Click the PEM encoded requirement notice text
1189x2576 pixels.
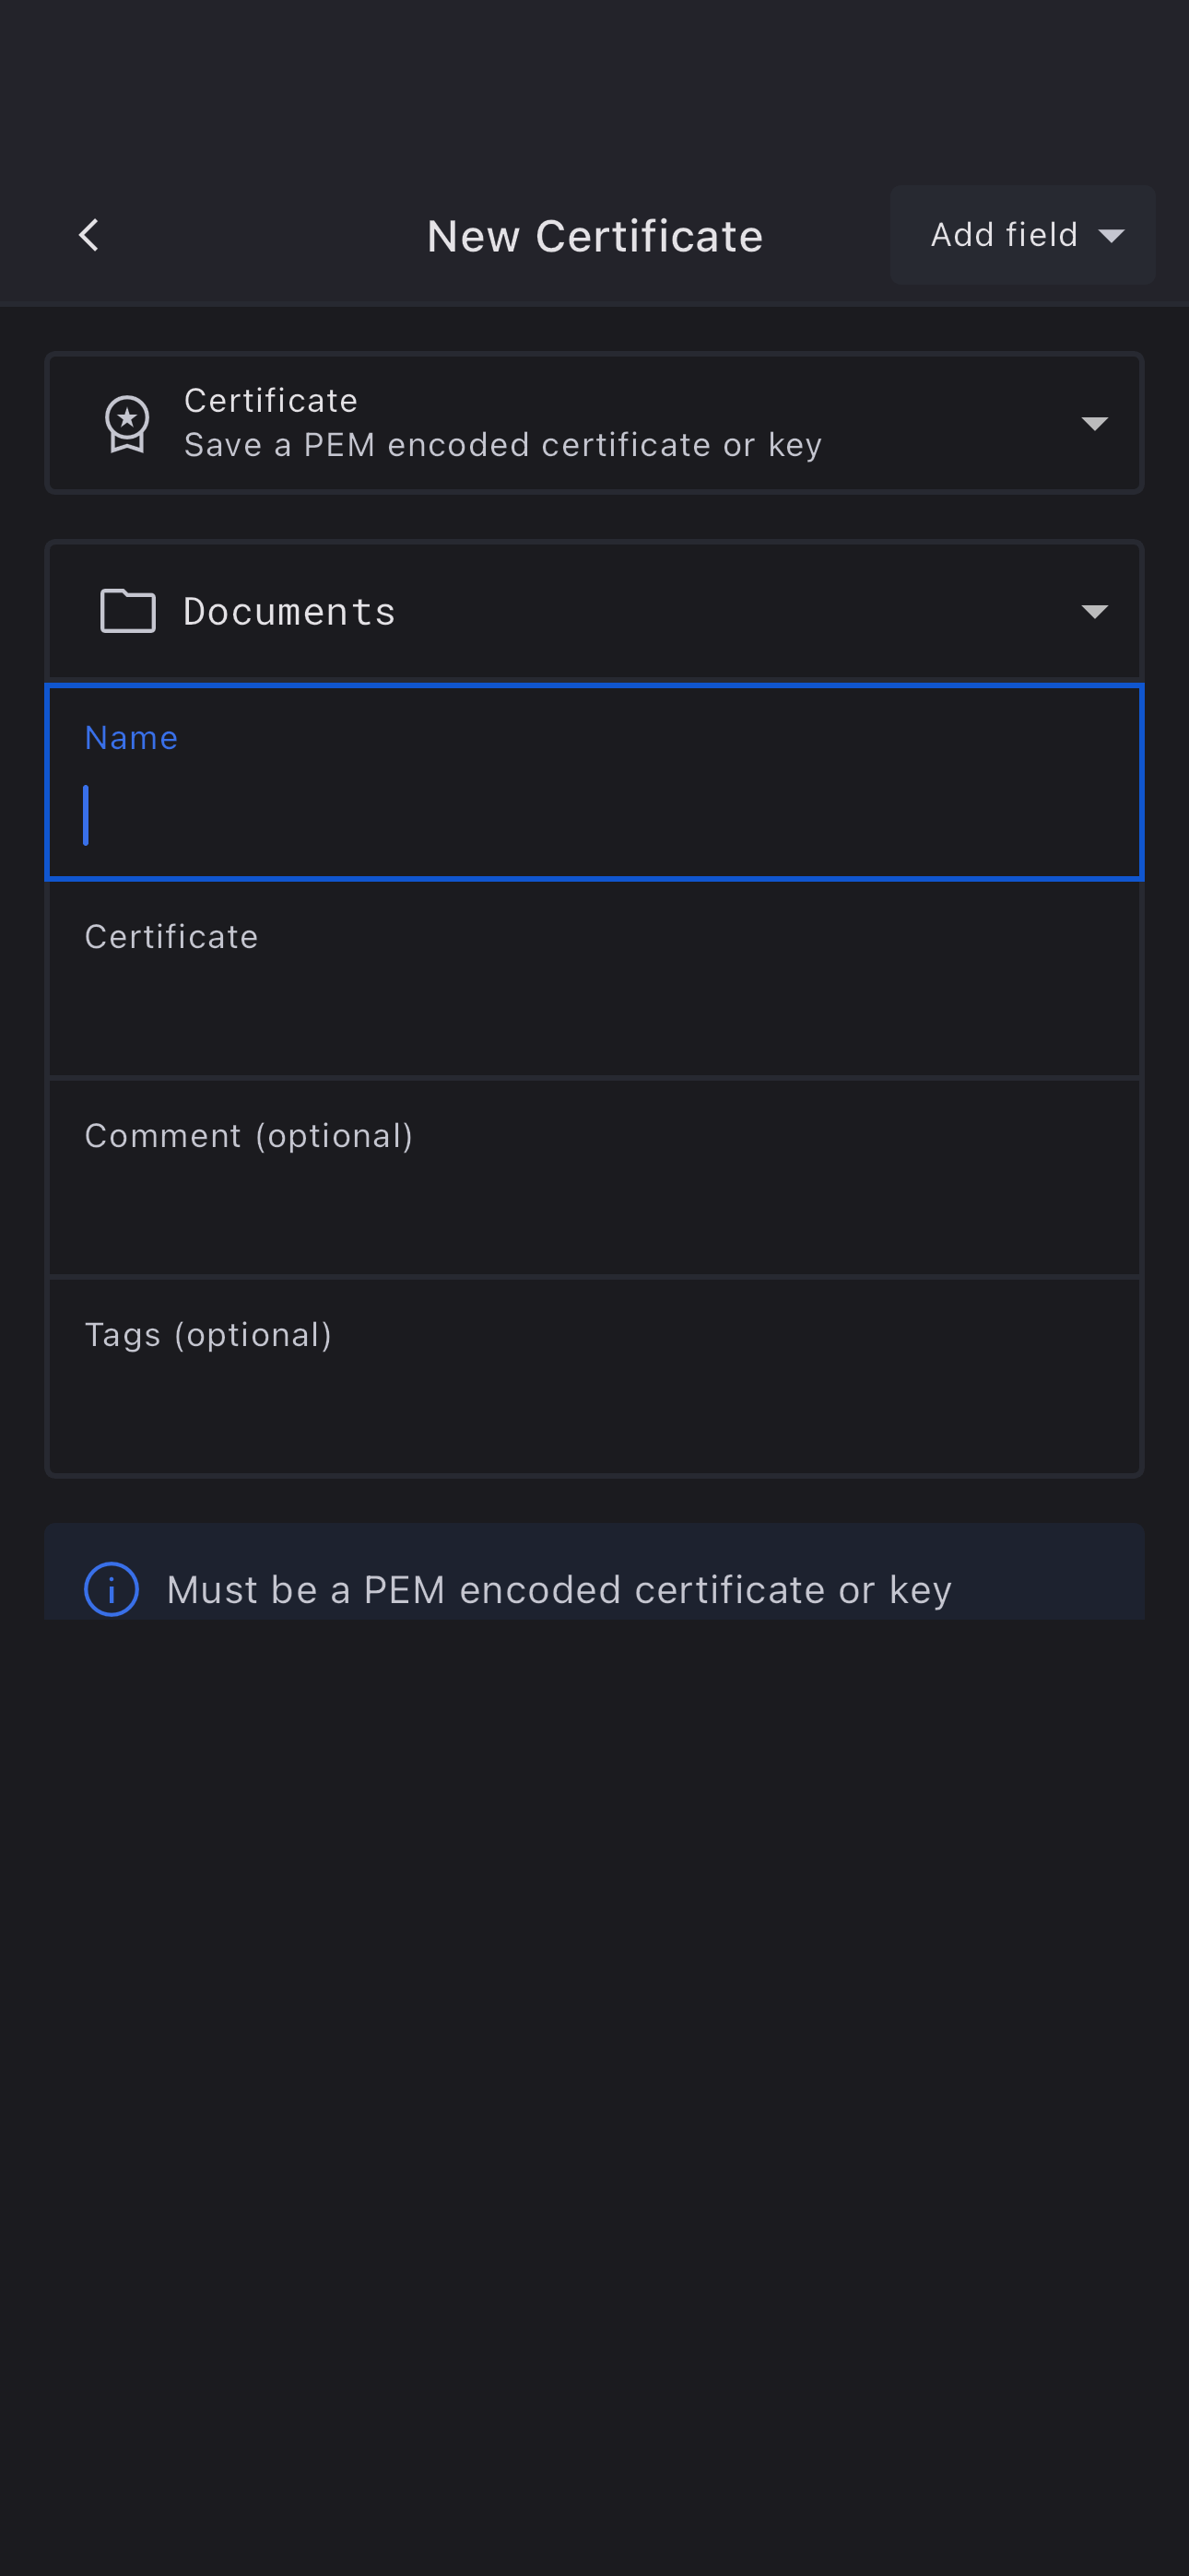coord(559,1589)
